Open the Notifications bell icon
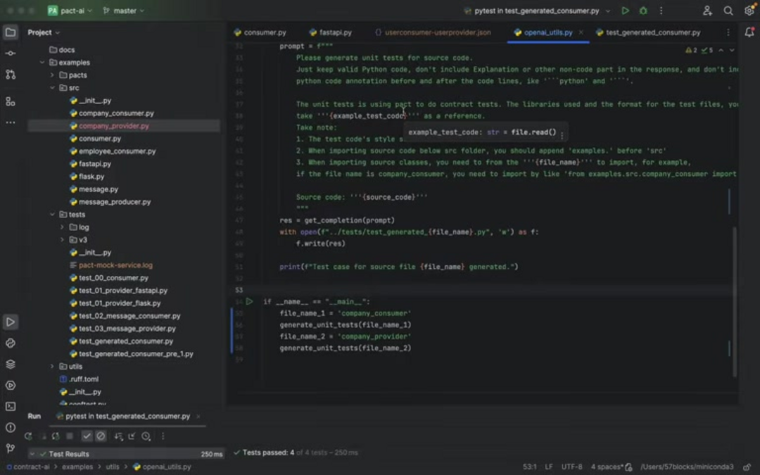The width and height of the screenshot is (760, 475). point(749,32)
